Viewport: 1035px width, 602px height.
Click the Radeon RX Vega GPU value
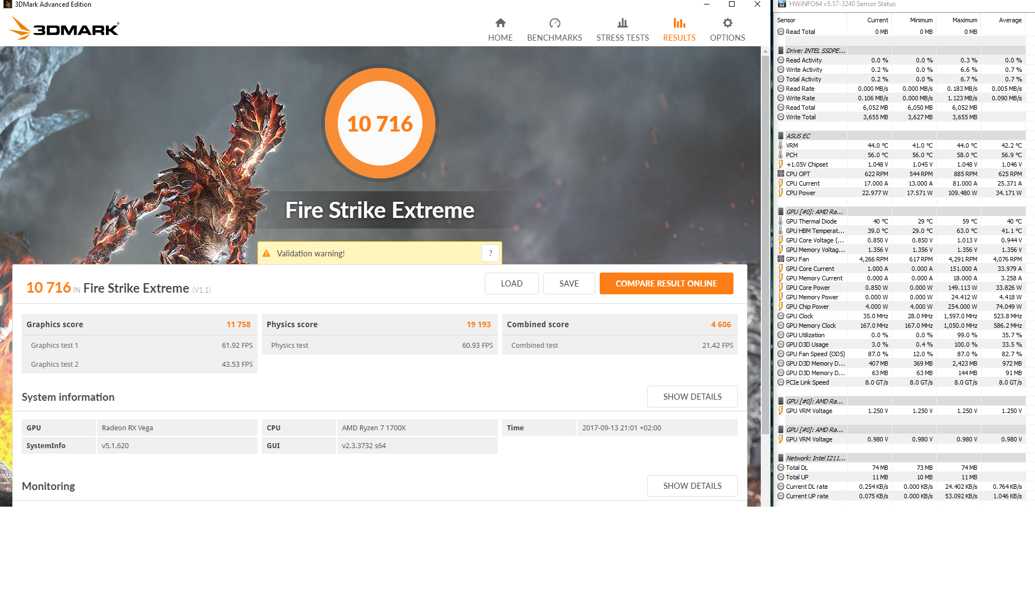(127, 428)
